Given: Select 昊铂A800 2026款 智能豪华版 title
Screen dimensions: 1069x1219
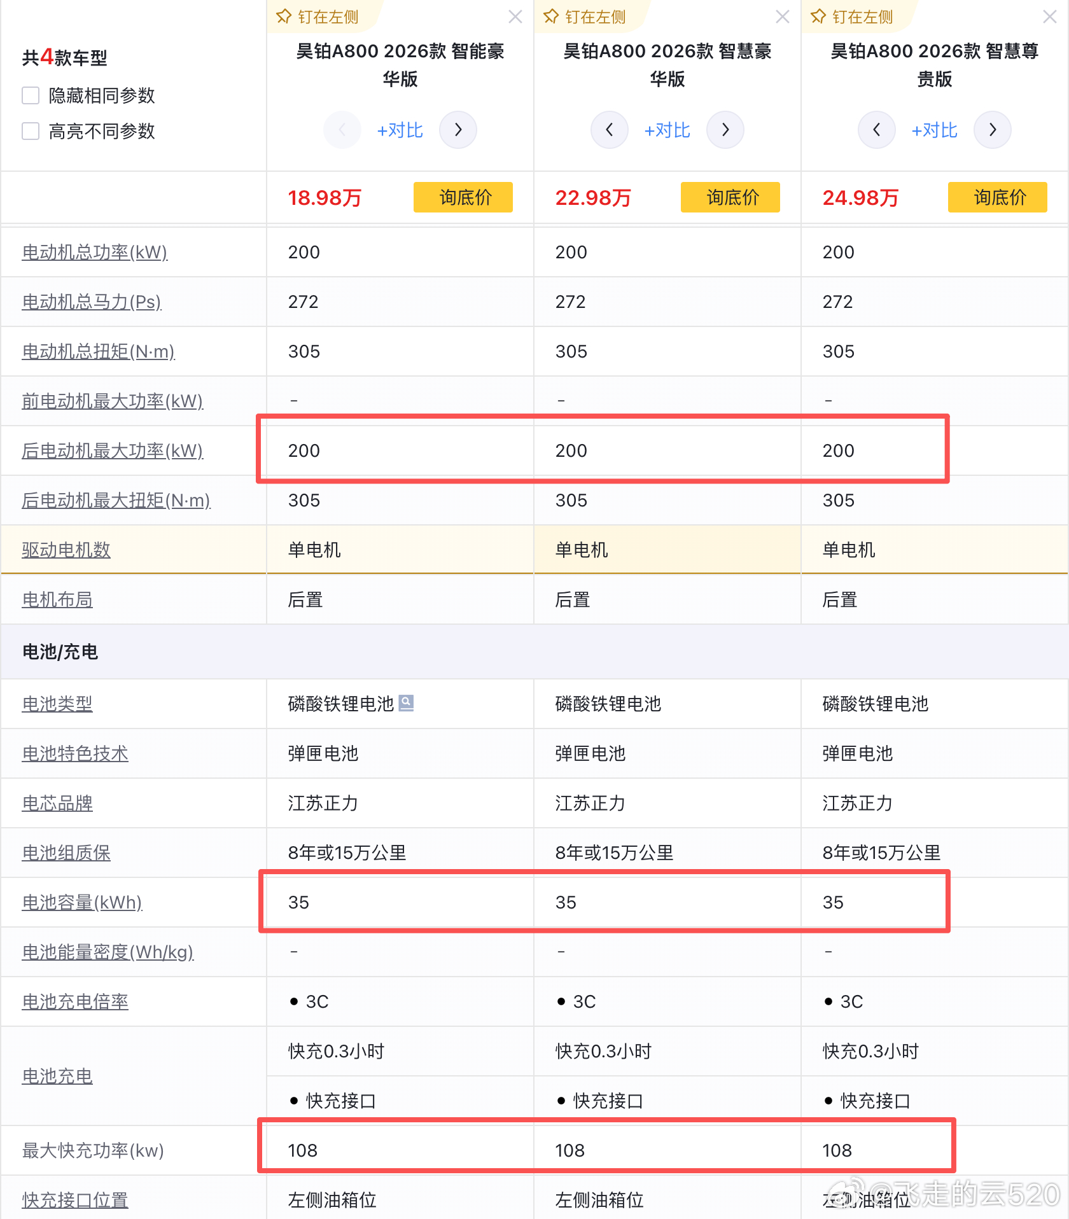Looking at the screenshot, I should pyautogui.click(x=400, y=65).
